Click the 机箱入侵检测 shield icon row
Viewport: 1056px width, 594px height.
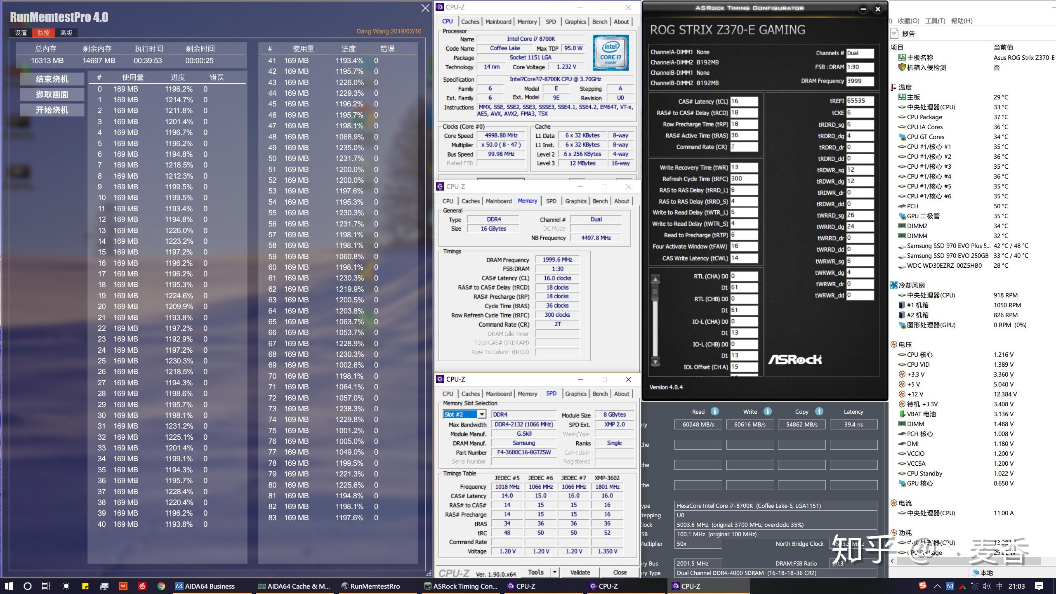click(x=902, y=67)
